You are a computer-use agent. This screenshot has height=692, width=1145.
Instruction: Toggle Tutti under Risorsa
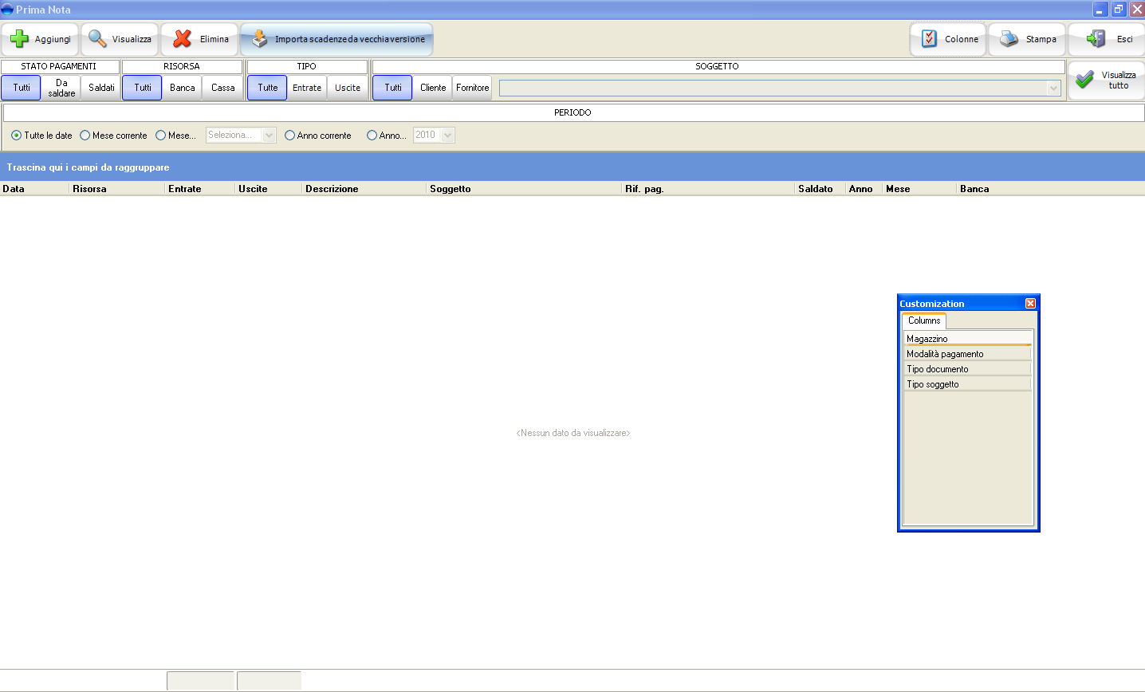(x=142, y=88)
